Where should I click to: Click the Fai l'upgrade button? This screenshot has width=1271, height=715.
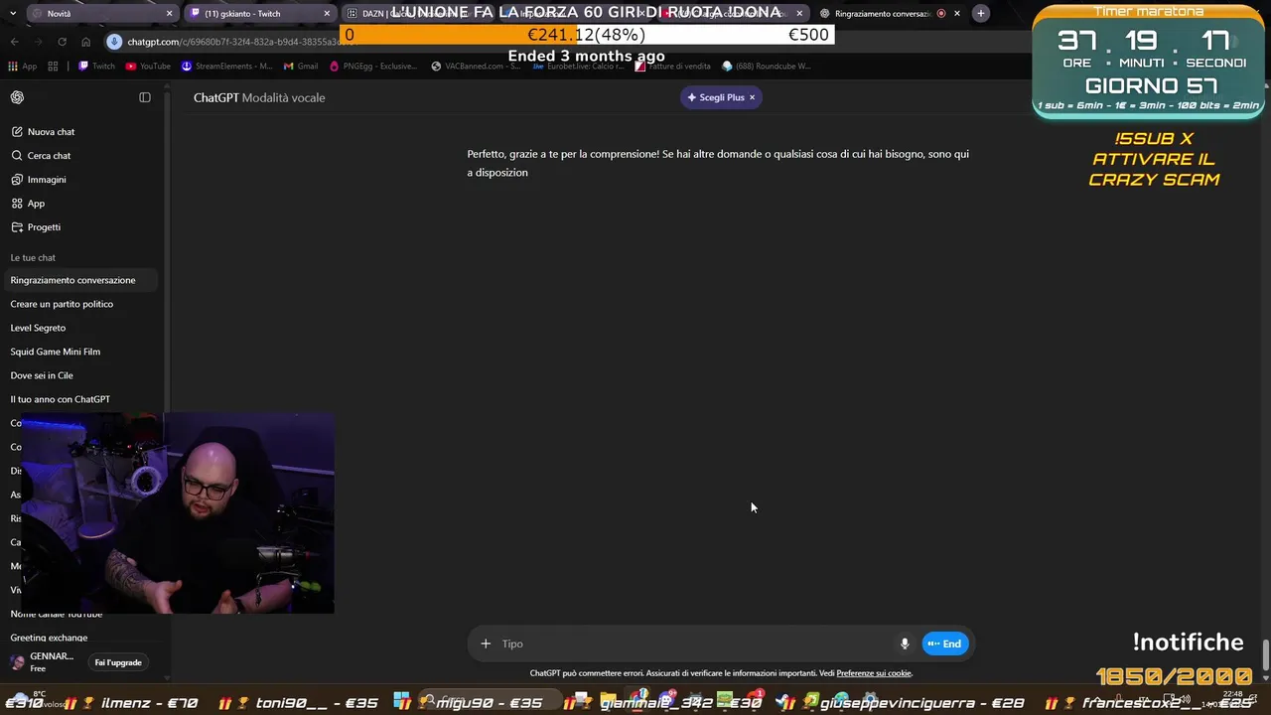point(118,662)
